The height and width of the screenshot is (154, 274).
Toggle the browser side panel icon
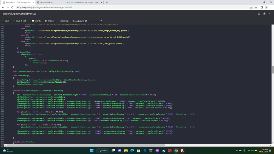click(x=262, y=7)
